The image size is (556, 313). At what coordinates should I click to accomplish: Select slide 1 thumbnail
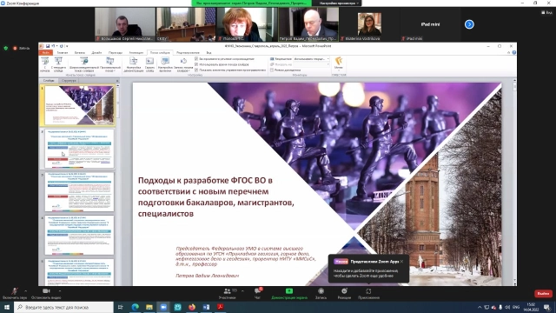(80, 105)
